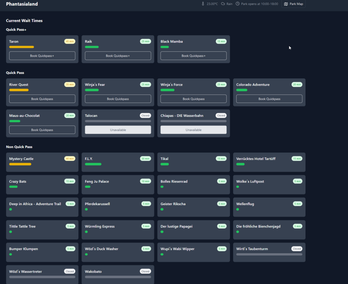Select the Würmling Express card
348x284 pixels.
click(x=118, y=229)
